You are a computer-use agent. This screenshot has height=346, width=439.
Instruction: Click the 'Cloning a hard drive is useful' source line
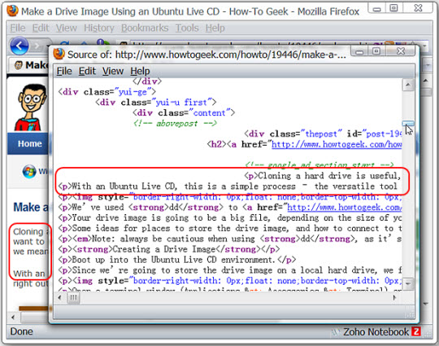click(323, 176)
